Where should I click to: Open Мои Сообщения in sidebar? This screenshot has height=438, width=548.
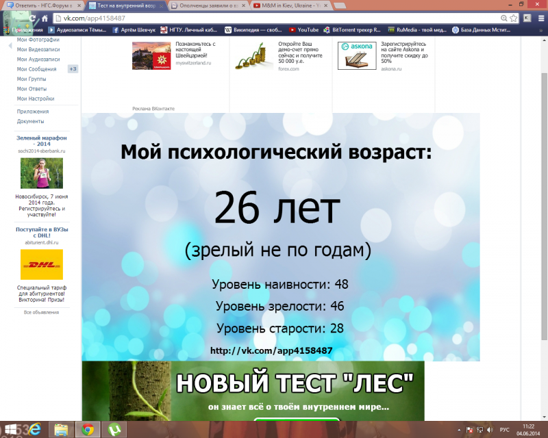tap(37, 69)
